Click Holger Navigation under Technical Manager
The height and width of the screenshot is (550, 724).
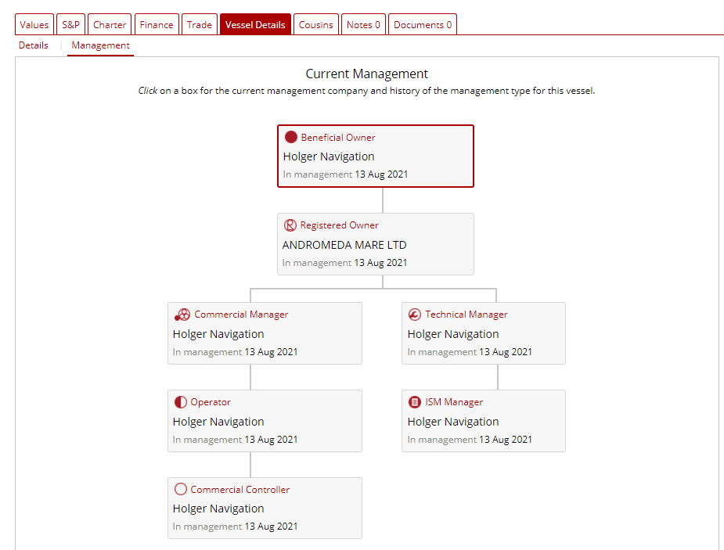(x=453, y=335)
